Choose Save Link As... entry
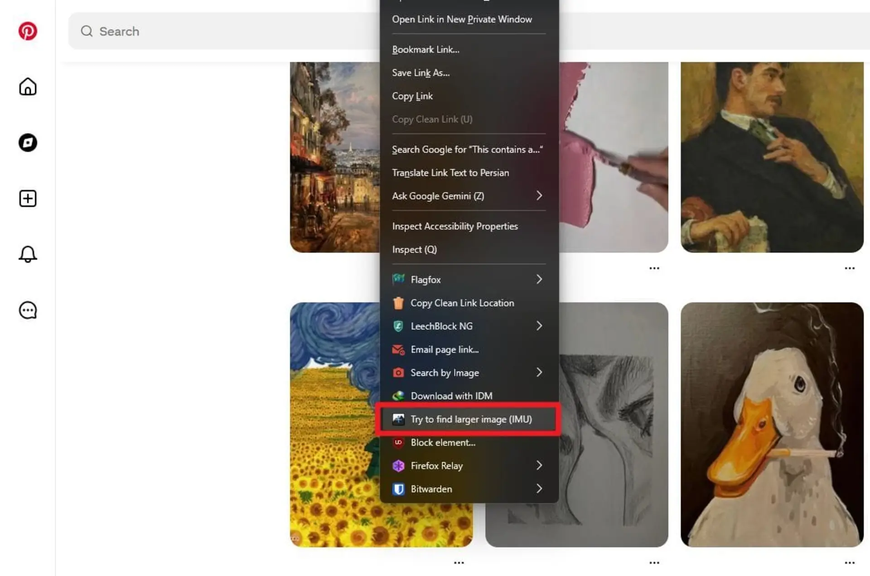Image resolution: width=870 pixels, height=576 pixels. point(469,73)
